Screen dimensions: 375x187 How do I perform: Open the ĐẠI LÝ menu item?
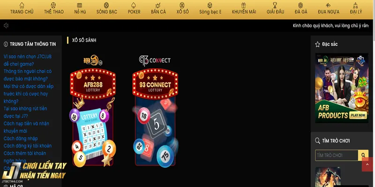tap(356, 12)
